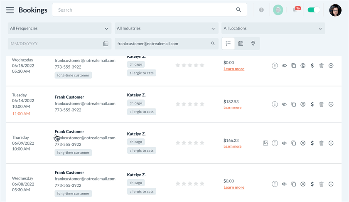Open Frank Customer name on 06/09/2022 booking
The height and width of the screenshot is (202, 349).
(69, 132)
